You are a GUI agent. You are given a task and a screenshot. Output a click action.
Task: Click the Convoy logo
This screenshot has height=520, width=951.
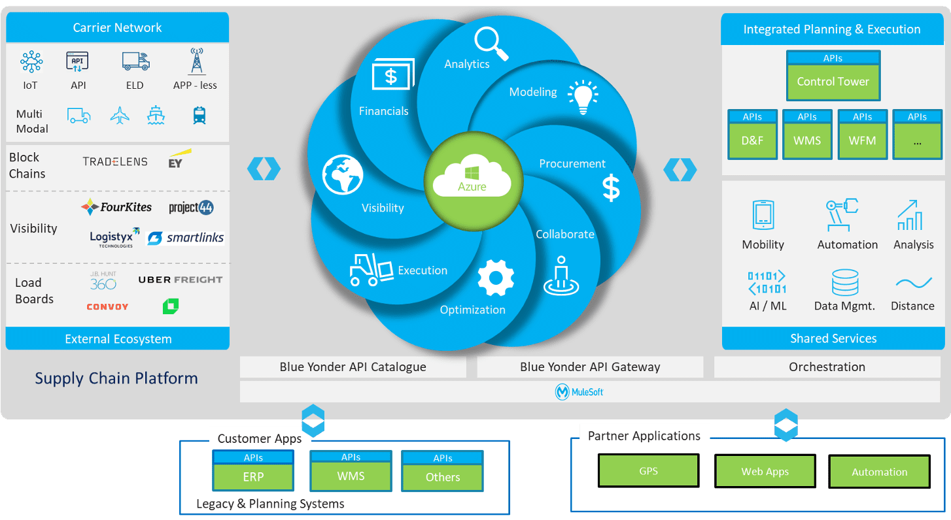pyautogui.click(x=107, y=306)
